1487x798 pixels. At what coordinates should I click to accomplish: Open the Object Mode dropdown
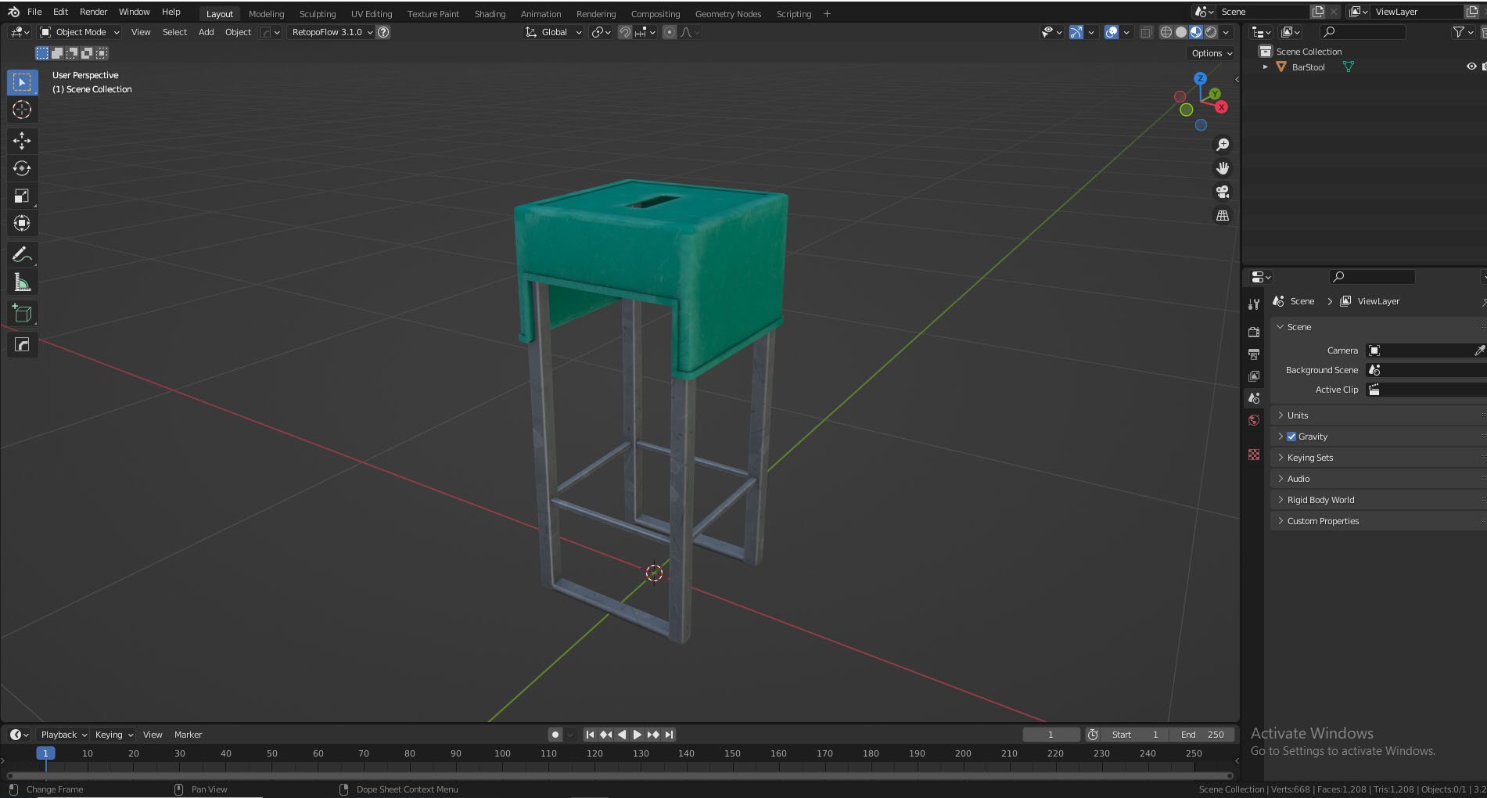[80, 32]
